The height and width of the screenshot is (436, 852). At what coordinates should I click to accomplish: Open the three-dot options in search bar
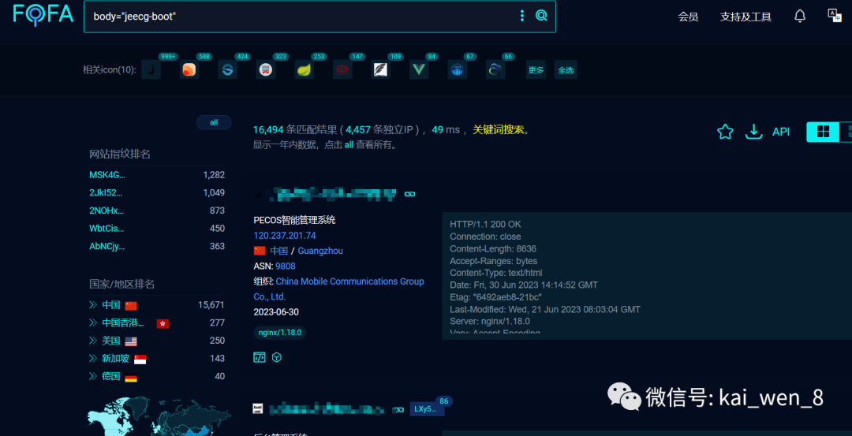[522, 16]
